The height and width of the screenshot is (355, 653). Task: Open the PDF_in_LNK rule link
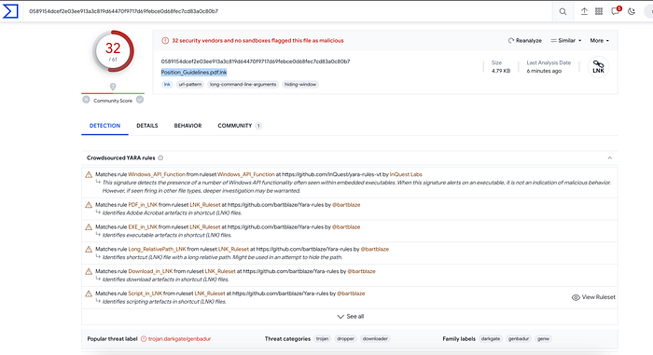[143, 205]
